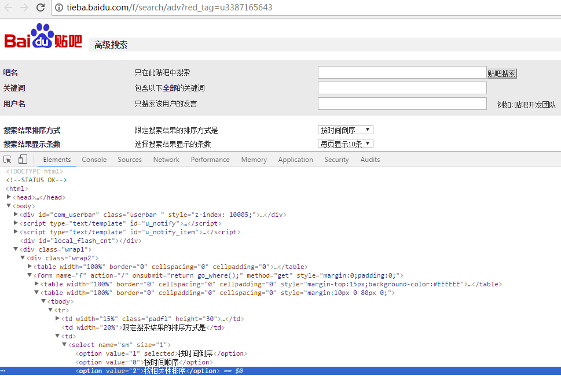
Task: Open the Performance tab
Action: point(210,160)
